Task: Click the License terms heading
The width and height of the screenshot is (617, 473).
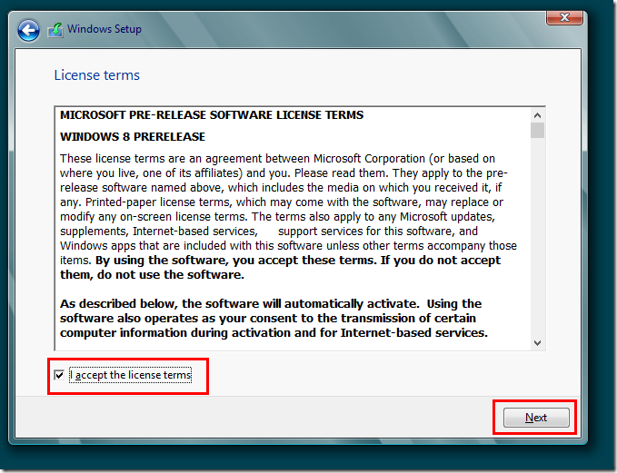Action: coord(97,75)
